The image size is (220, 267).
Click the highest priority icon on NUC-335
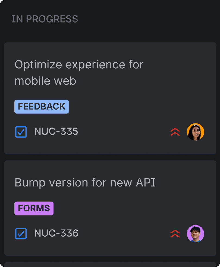(175, 132)
